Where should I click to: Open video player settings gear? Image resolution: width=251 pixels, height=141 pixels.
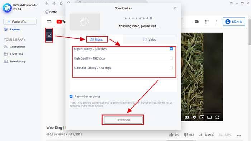(x=194, y=117)
